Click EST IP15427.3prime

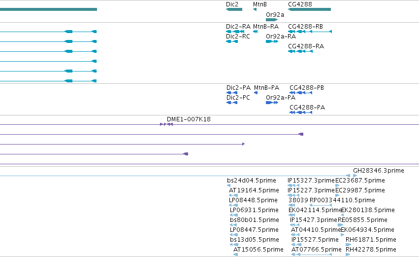(x=314, y=220)
